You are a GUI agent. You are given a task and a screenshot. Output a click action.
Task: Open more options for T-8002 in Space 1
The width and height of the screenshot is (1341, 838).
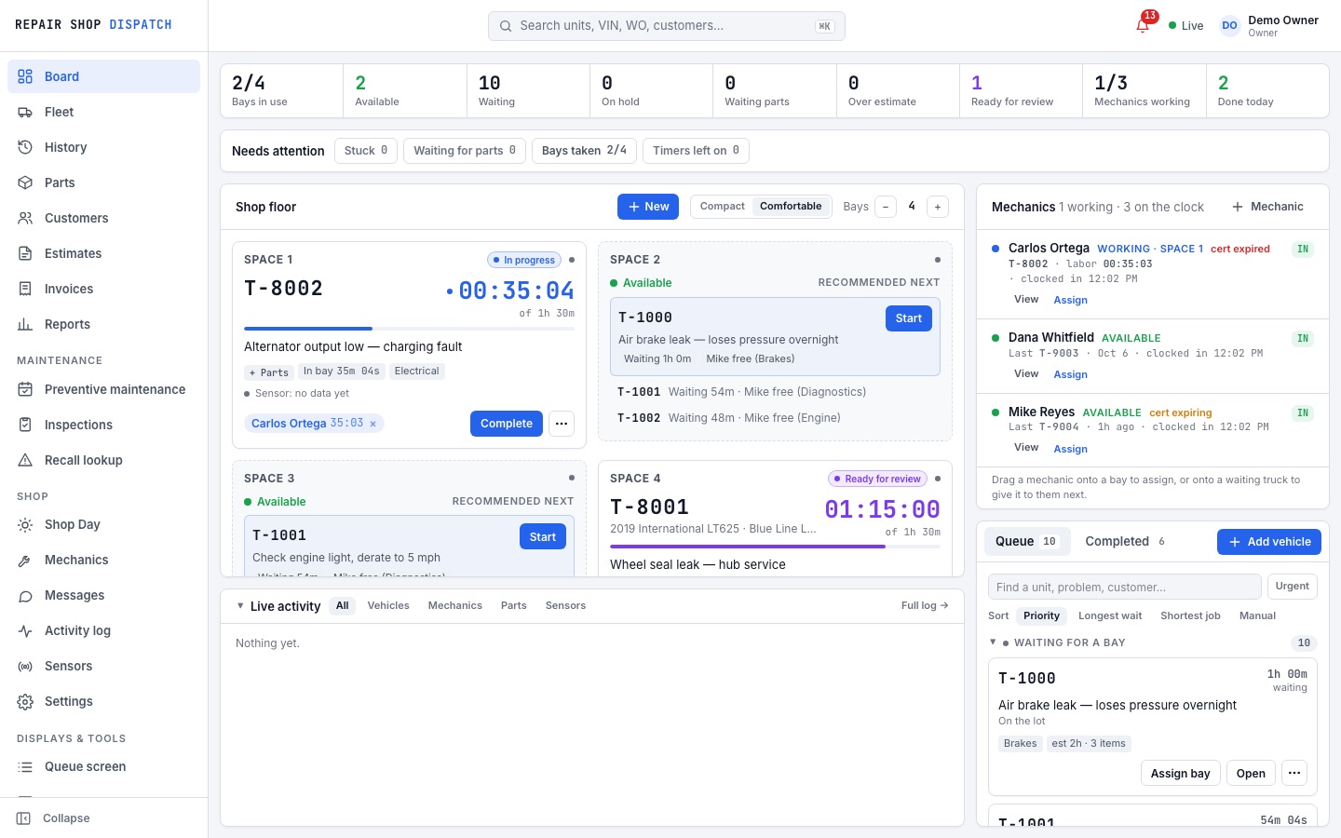pyautogui.click(x=562, y=424)
